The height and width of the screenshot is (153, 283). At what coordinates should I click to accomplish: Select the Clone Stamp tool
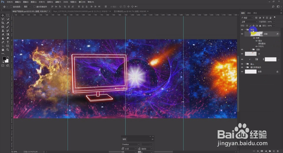click(x=3, y=31)
